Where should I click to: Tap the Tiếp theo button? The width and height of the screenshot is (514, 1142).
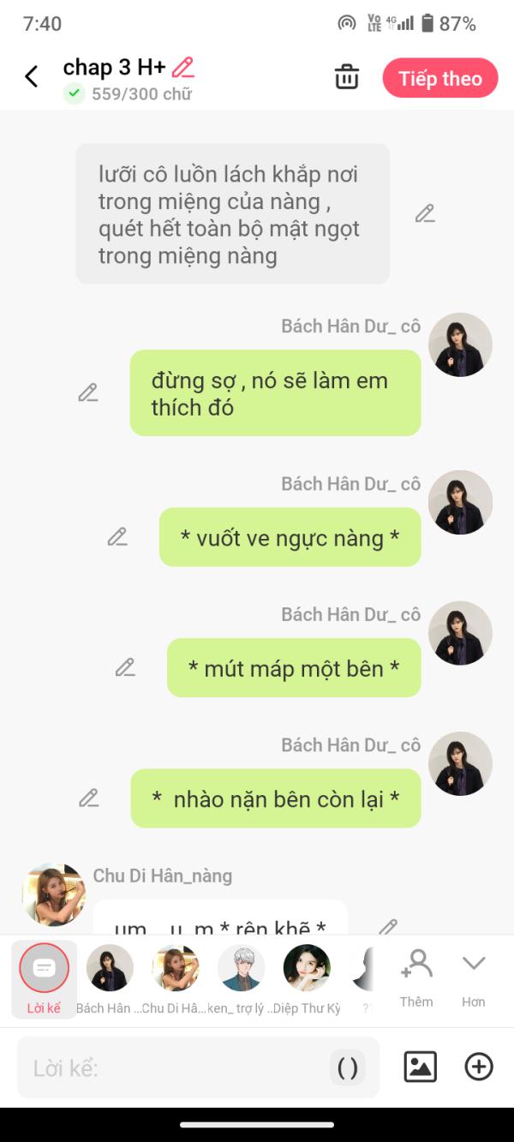[x=440, y=78]
